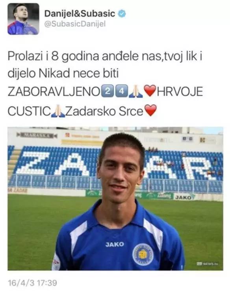Click the HRVOJE name text
Image resolution: width=230 pixels, height=291 pixels.
point(180,91)
